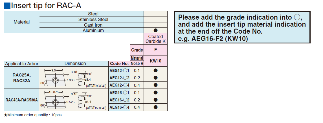Open the RAC43A-RAC530A insert dimension drawing
The height and width of the screenshot is (123, 323).
(x=74, y=100)
